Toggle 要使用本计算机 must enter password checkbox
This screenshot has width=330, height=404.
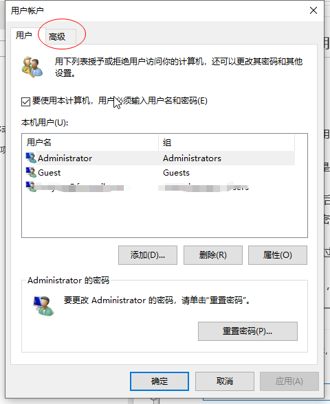pos(26,102)
